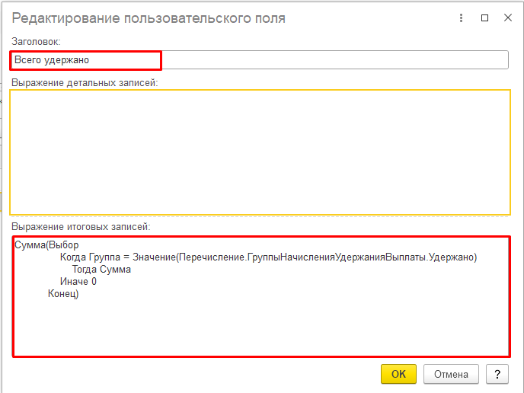Click inside the empty detail records expression box
This screenshot has height=393, width=524.
coord(260,152)
